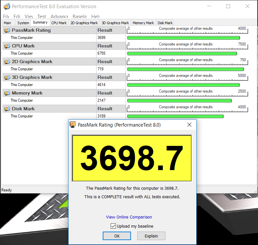
Task: Open the Help menu
Action: coord(96,16)
